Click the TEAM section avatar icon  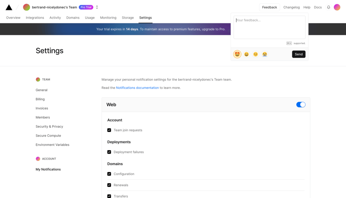tap(38, 79)
